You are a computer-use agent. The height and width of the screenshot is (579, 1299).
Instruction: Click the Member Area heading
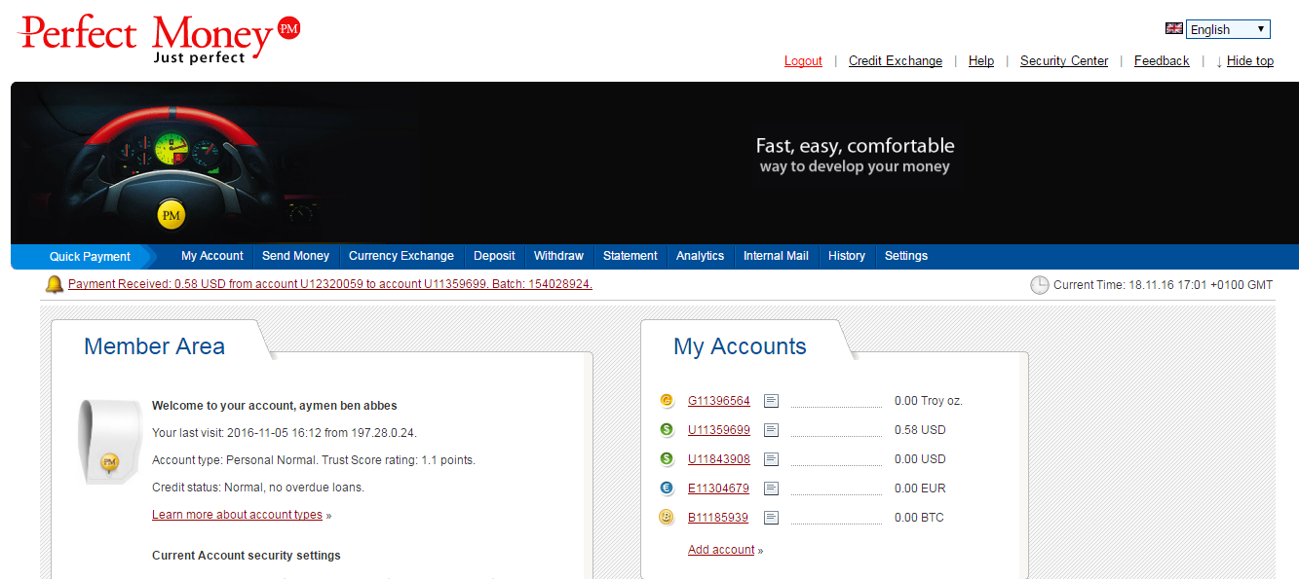click(154, 346)
